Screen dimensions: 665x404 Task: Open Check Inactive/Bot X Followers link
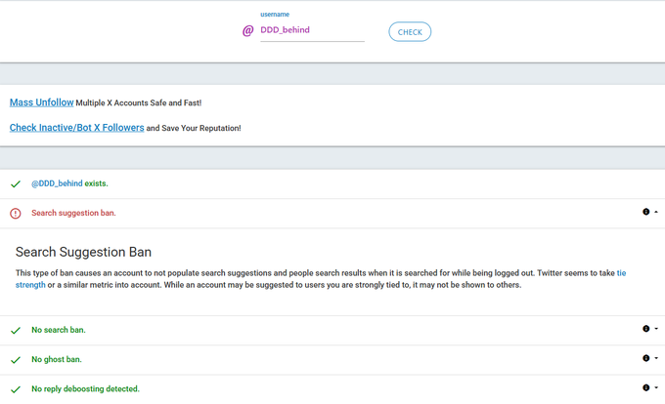click(76, 127)
